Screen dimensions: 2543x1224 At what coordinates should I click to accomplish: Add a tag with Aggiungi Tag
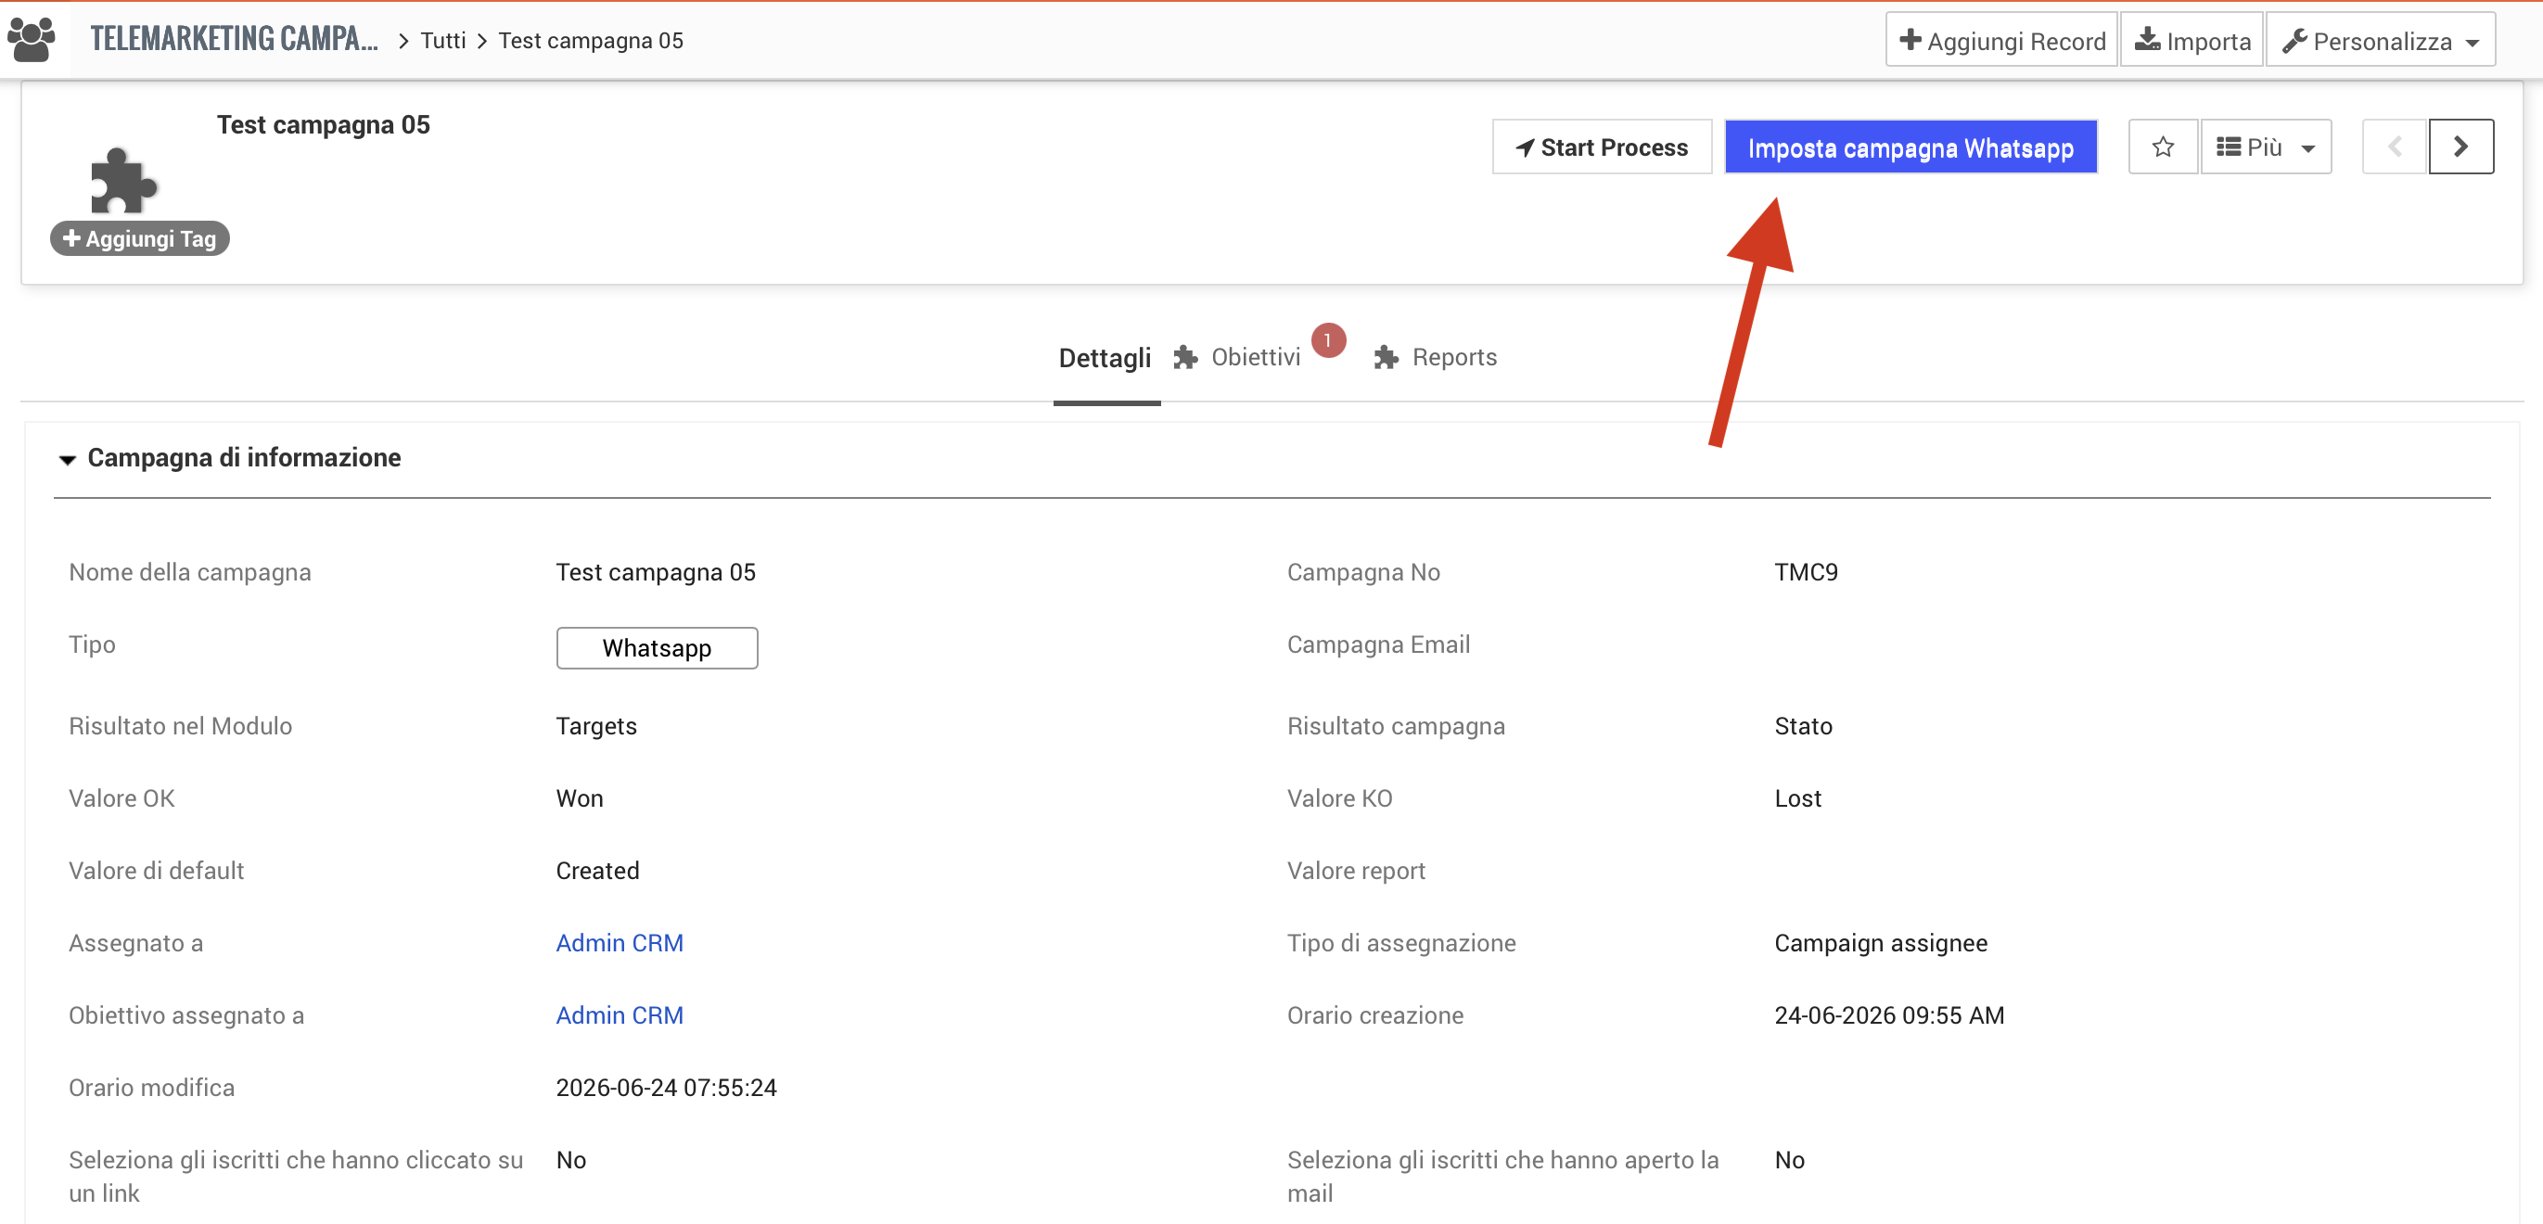(x=140, y=238)
